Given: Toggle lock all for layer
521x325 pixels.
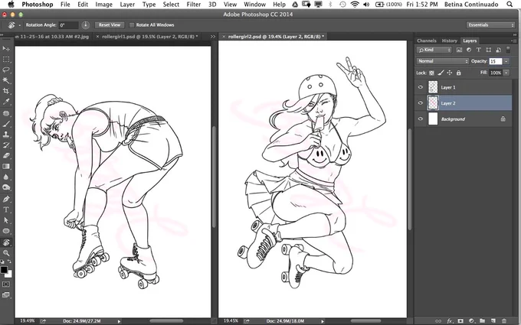Looking at the screenshot, I should [x=458, y=73].
